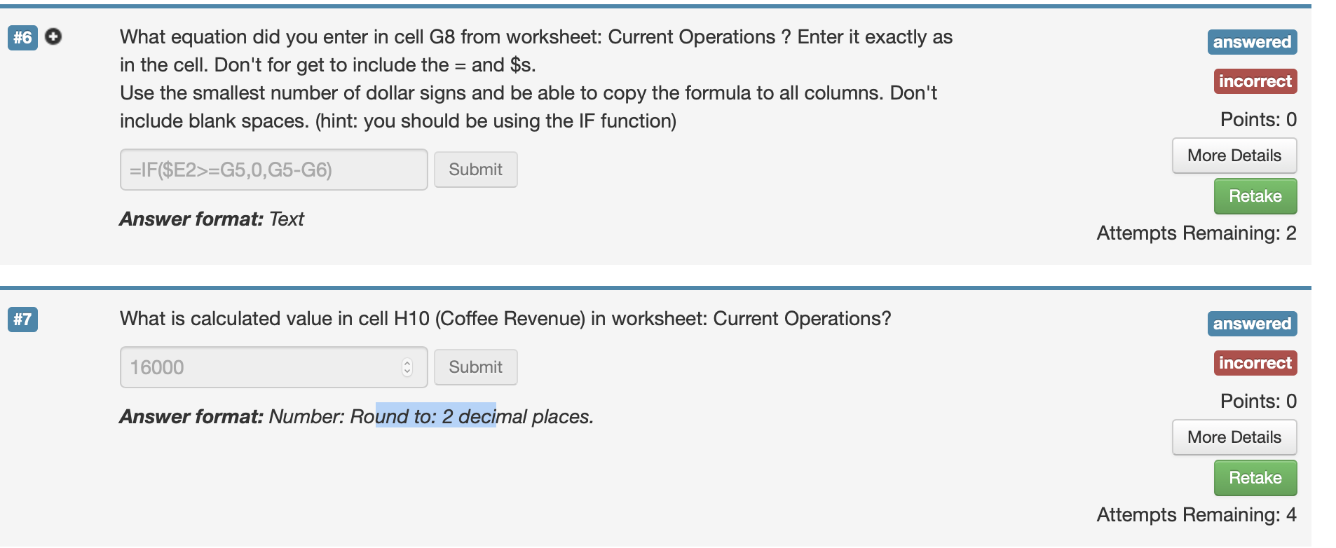Image resolution: width=1336 pixels, height=548 pixels.
Task: Click the Attempts Remaining: 2 text
Action: point(1196,233)
